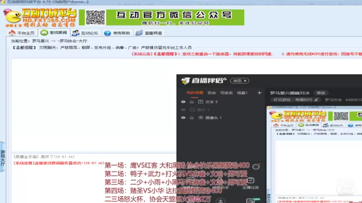Toggle the lock on 文本 5 source
Screen dimensions: 362x203
coord(191,102)
